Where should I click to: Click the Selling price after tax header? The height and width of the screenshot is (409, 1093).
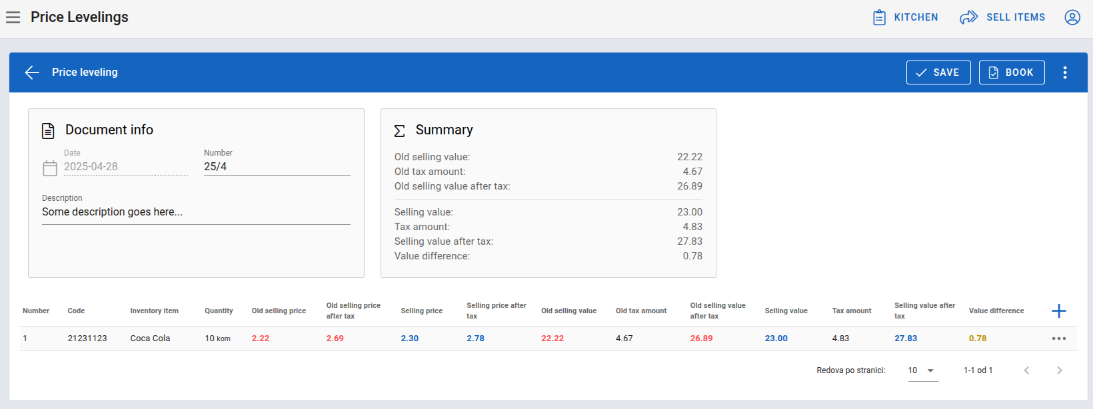[497, 311]
